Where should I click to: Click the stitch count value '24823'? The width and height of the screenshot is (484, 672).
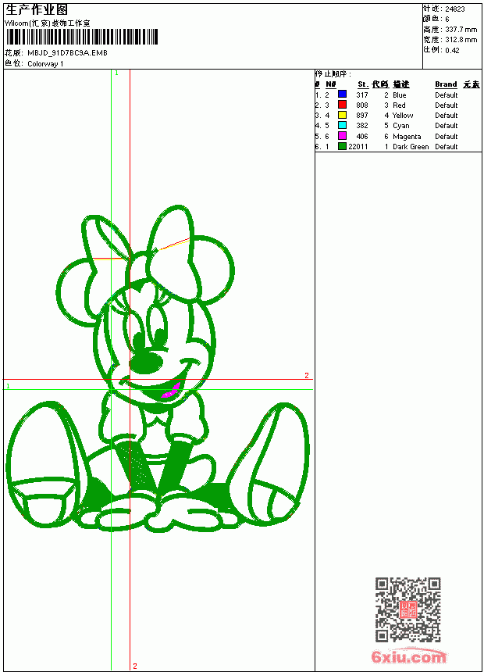tap(455, 9)
